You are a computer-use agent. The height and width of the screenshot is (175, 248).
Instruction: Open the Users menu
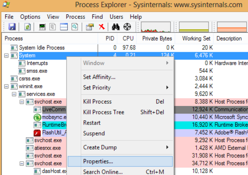(117, 17)
